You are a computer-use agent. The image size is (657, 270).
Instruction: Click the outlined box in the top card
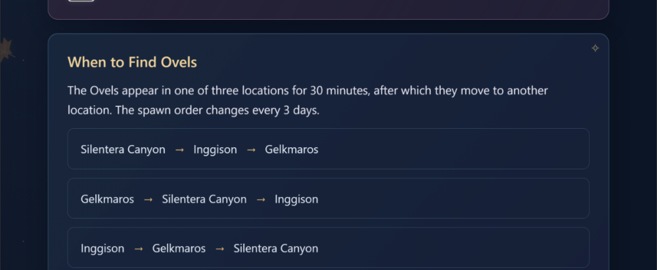[81, 1]
